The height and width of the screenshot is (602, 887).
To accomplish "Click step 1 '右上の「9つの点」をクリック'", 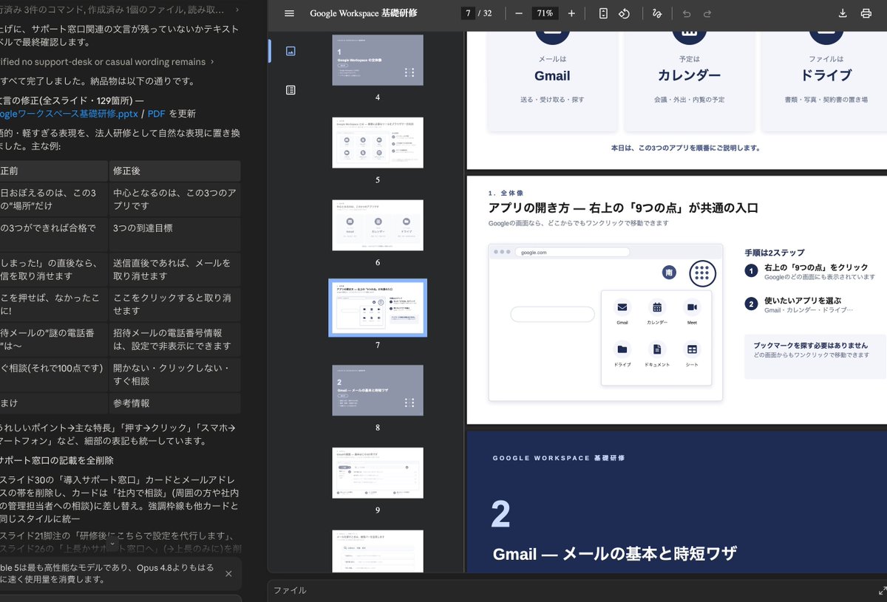I will pyautogui.click(x=816, y=267).
